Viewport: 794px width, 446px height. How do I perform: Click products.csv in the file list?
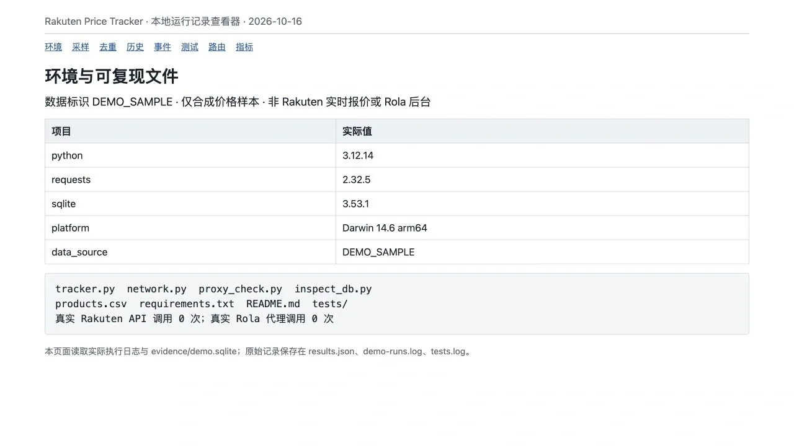[x=91, y=304]
